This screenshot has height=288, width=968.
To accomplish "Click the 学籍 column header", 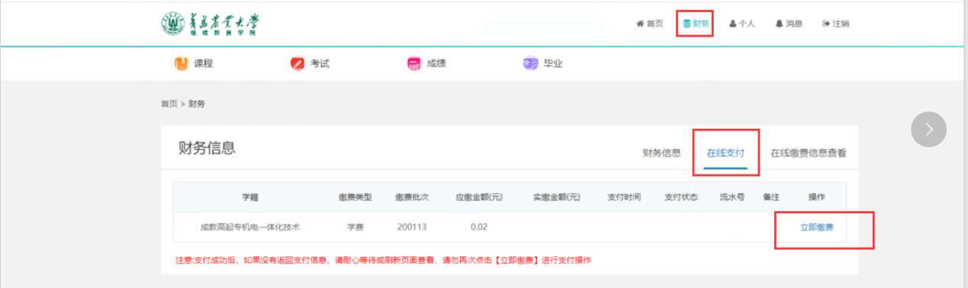I will tap(250, 197).
